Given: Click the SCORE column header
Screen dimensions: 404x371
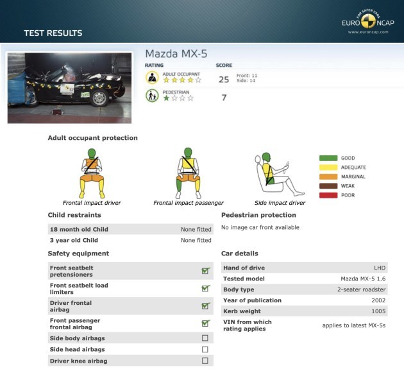Looking at the screenshot, I should (224, 65).
